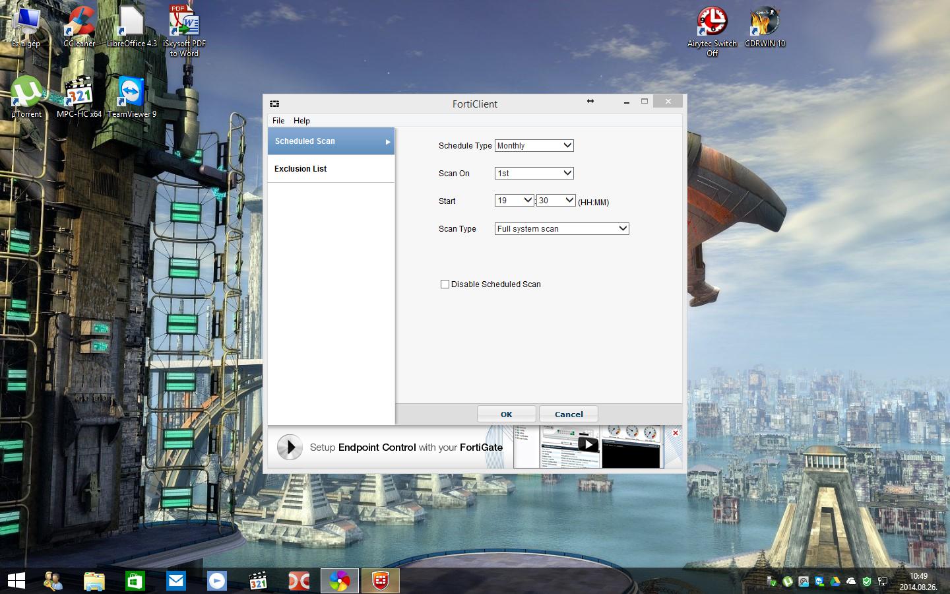Open the Schedule Type dropdown
Image resolution: width=950 pixels, height=594 pixels.
tap(534, 145)
